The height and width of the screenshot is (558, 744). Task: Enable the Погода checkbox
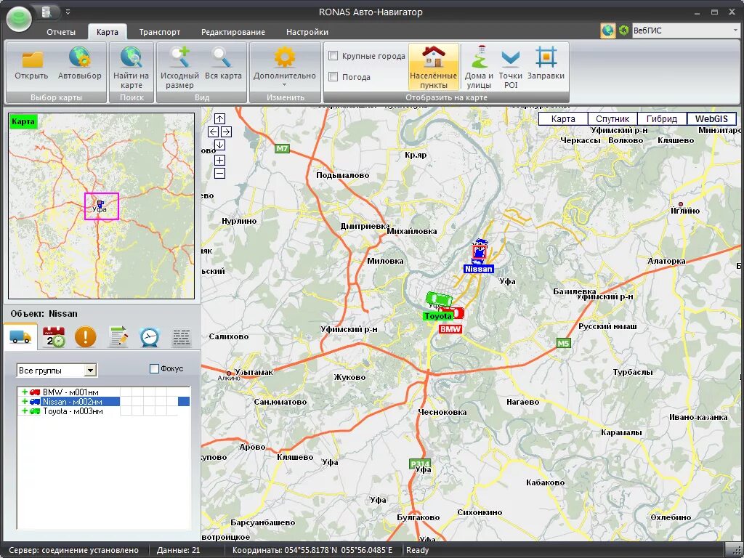point(333,76)
